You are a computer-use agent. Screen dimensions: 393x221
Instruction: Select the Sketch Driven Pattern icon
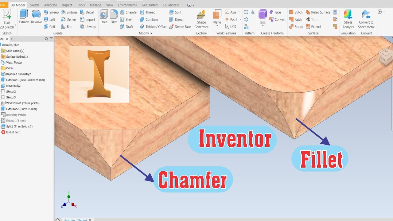246,27
